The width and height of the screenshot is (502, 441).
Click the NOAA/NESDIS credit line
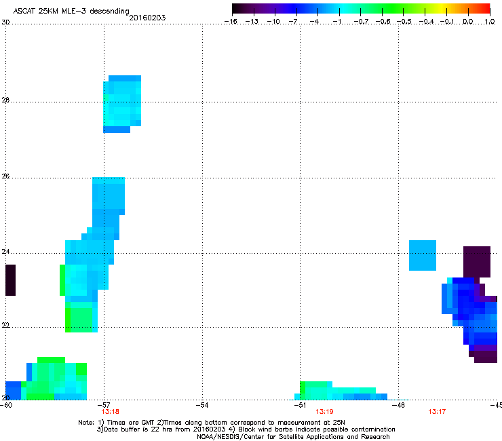coord(293,437)
